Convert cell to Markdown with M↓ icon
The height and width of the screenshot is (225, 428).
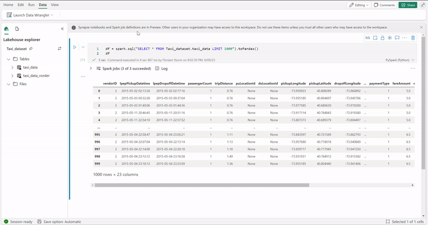pyautogui.click(x=368, y=38)
